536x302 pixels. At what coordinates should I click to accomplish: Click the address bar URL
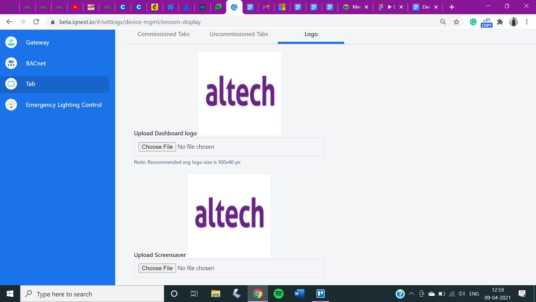point(130,22)
